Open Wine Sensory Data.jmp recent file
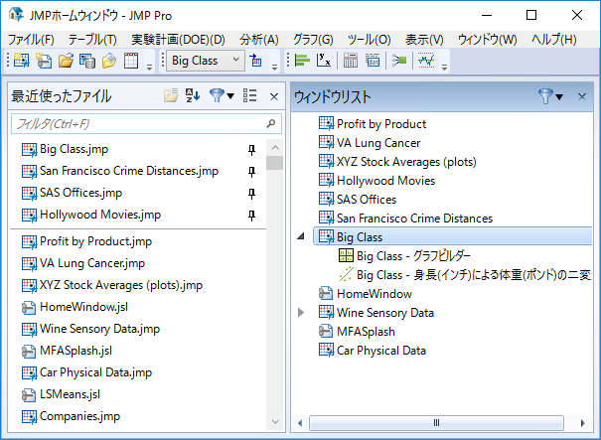 90,329
